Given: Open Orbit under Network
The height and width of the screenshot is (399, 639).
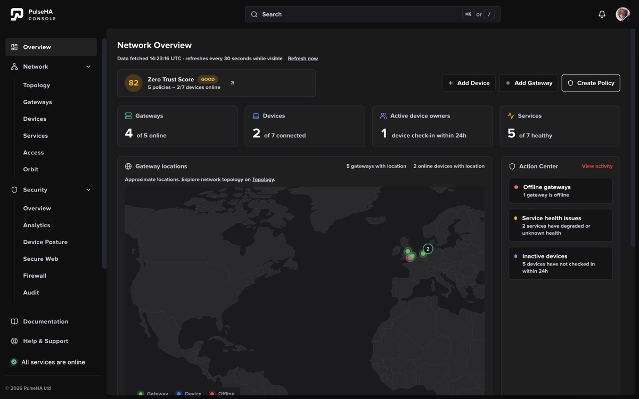Looking at the screenshot, I should pos(31,169).
